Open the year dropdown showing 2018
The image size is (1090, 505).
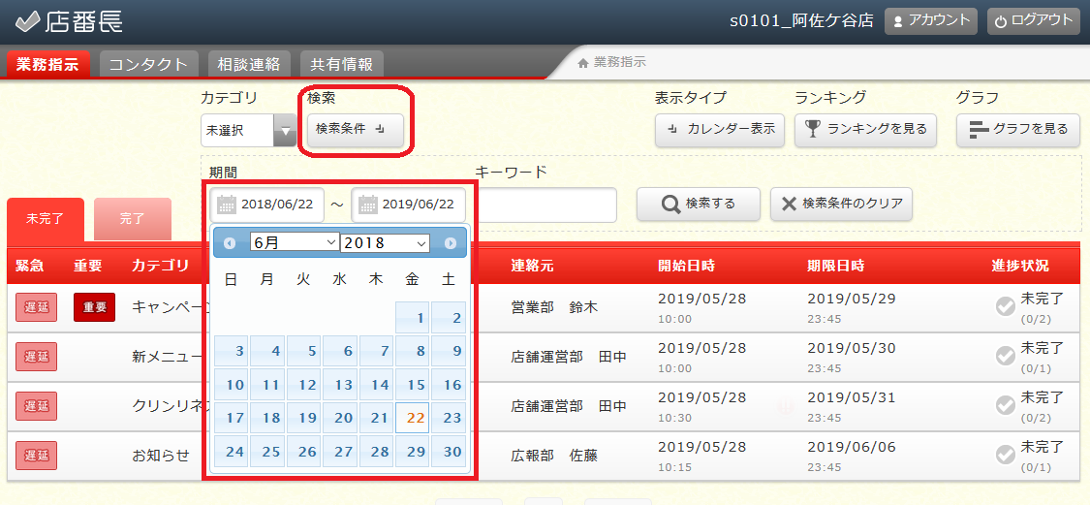coord(385,242)
